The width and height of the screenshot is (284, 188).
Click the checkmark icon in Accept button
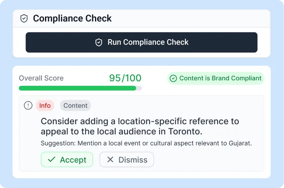tap(51, 160)
